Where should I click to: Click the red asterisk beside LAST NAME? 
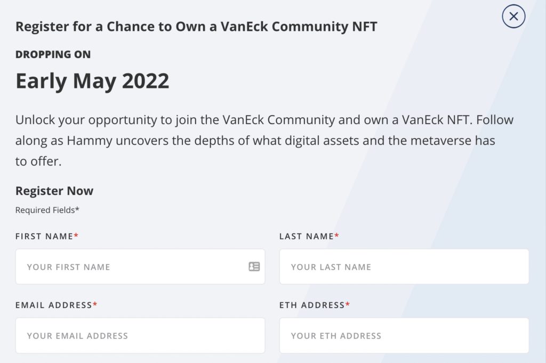point(337,235)
